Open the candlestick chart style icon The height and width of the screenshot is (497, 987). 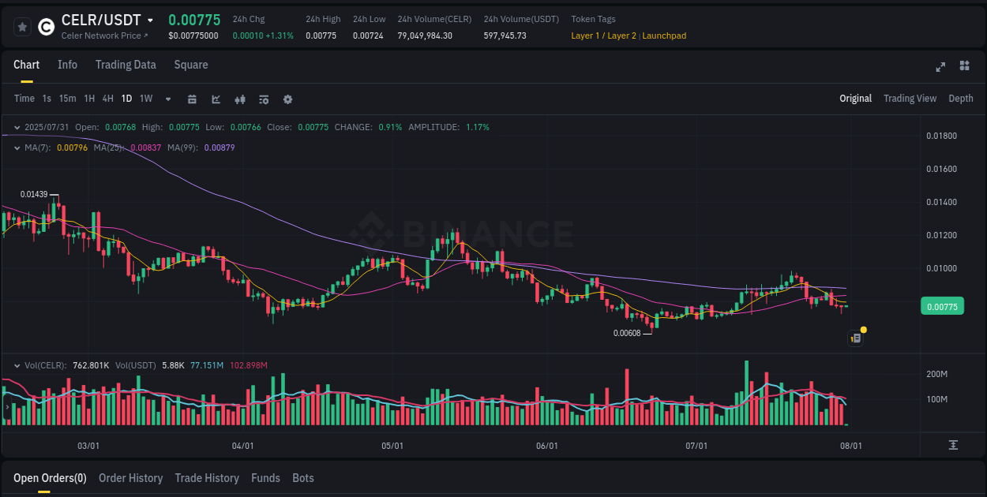[240, 99]
